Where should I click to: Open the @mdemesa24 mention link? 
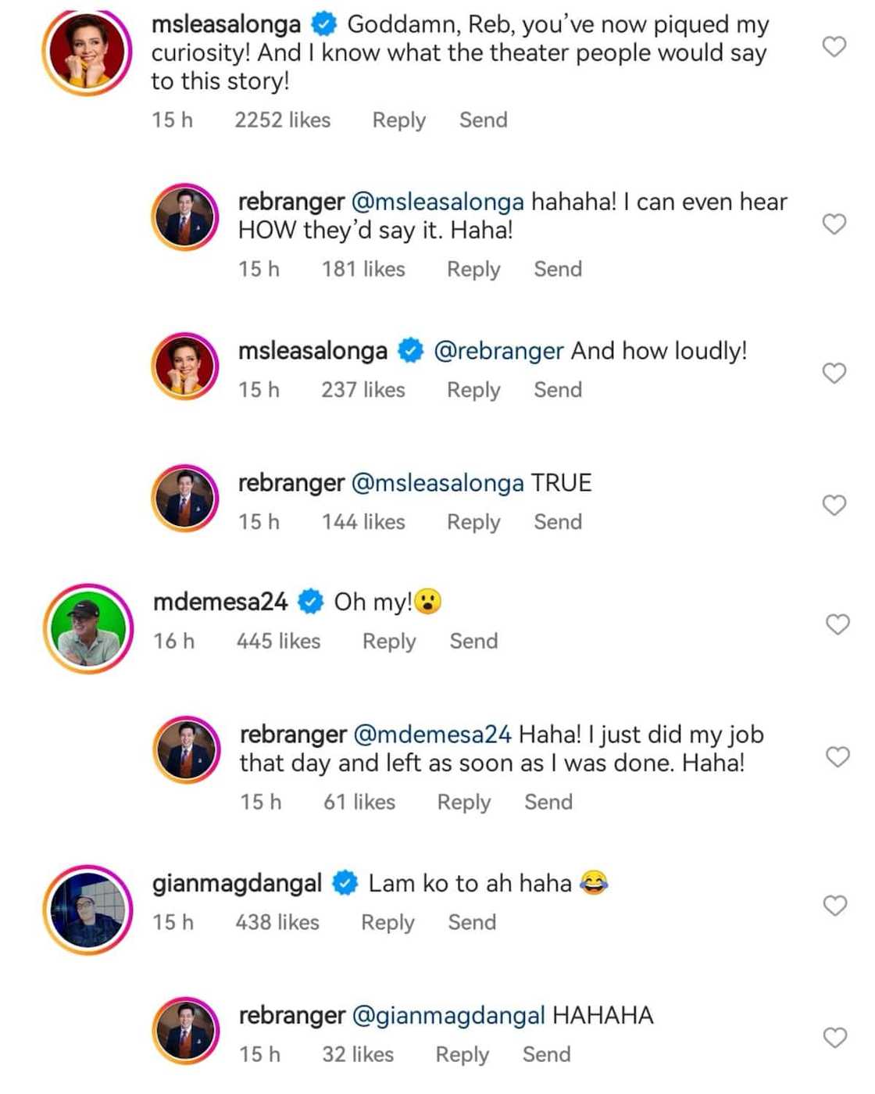click(433, 735)
